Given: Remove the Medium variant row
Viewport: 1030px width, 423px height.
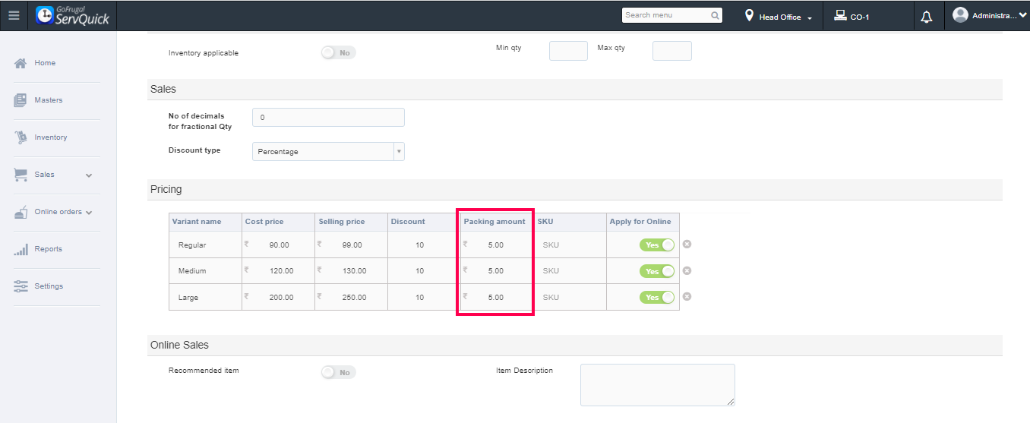Looking at the screenshot, I should 687,271.
